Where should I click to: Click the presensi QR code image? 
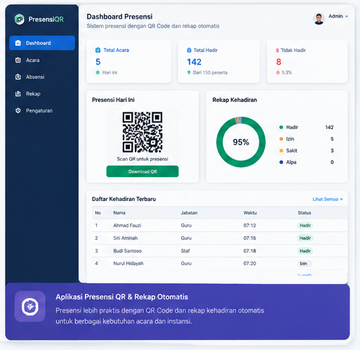point(142,132)
